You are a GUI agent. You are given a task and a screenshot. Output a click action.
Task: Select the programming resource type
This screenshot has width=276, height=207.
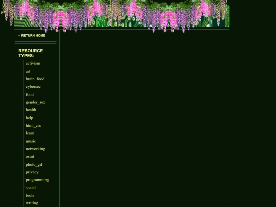pos(37,180)
